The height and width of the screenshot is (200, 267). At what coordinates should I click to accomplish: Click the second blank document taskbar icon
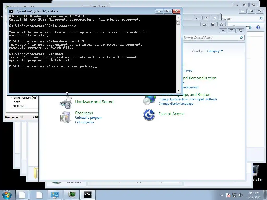tap(39, 195)
